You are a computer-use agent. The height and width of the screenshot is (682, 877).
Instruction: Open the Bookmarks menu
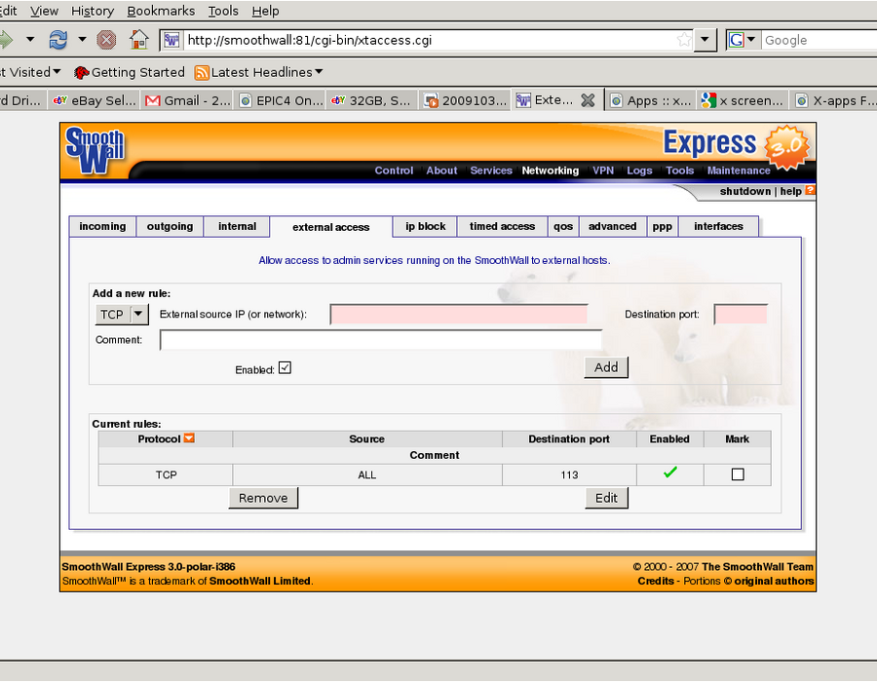[x=161, y=11]
